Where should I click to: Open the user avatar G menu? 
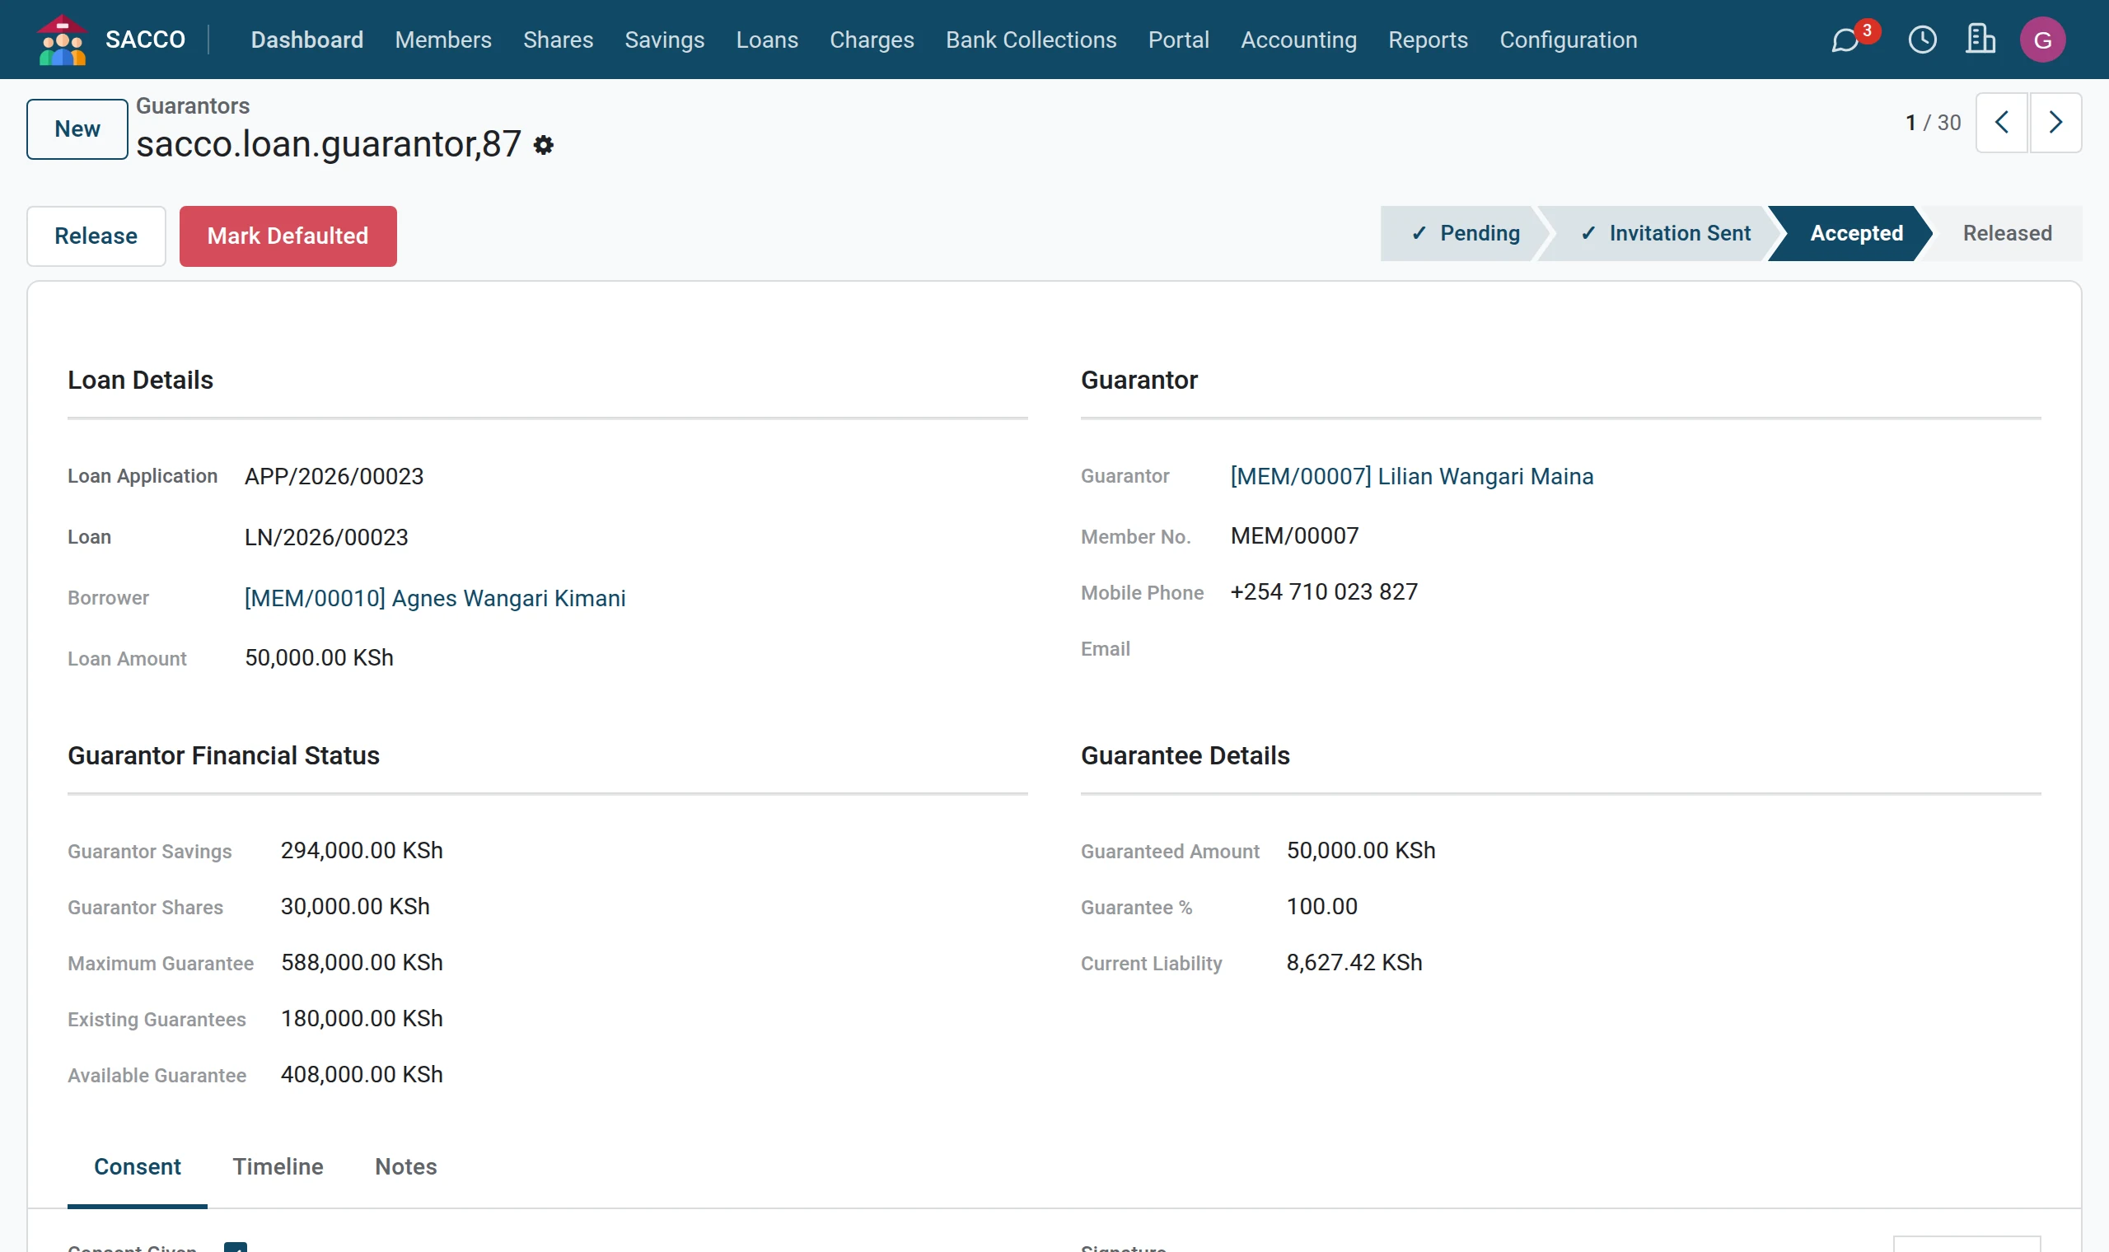(x=2042, y=40)
